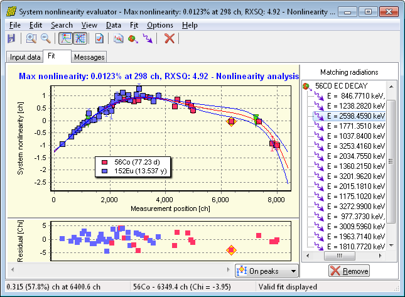The width and height of the screenshot is (405, 297).
Task: Toggle the fit curve display button
Action: coord(65,39)
